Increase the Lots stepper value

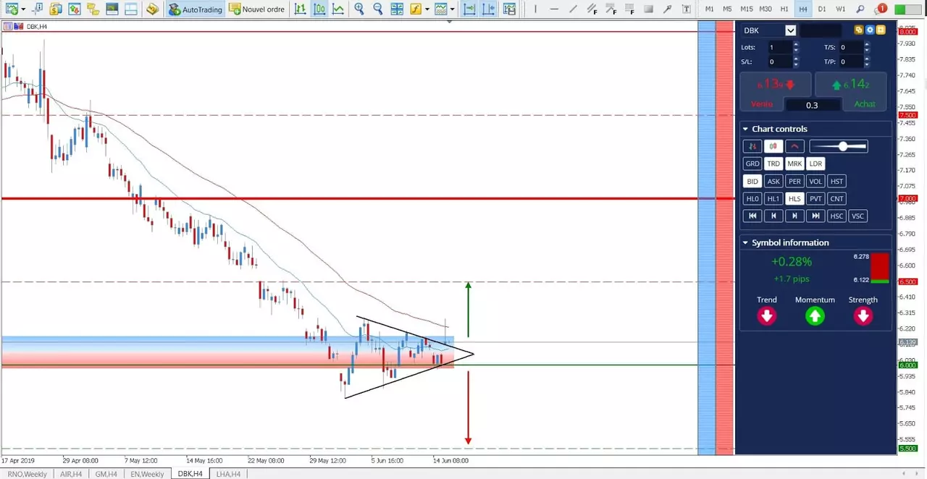tap(796, 44)
